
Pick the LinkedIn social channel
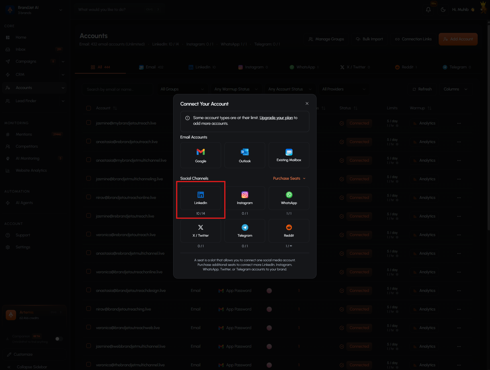click(200, 198)
